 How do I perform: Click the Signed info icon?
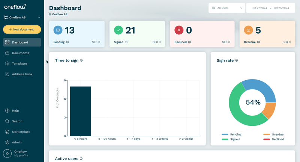pos(126,42)
